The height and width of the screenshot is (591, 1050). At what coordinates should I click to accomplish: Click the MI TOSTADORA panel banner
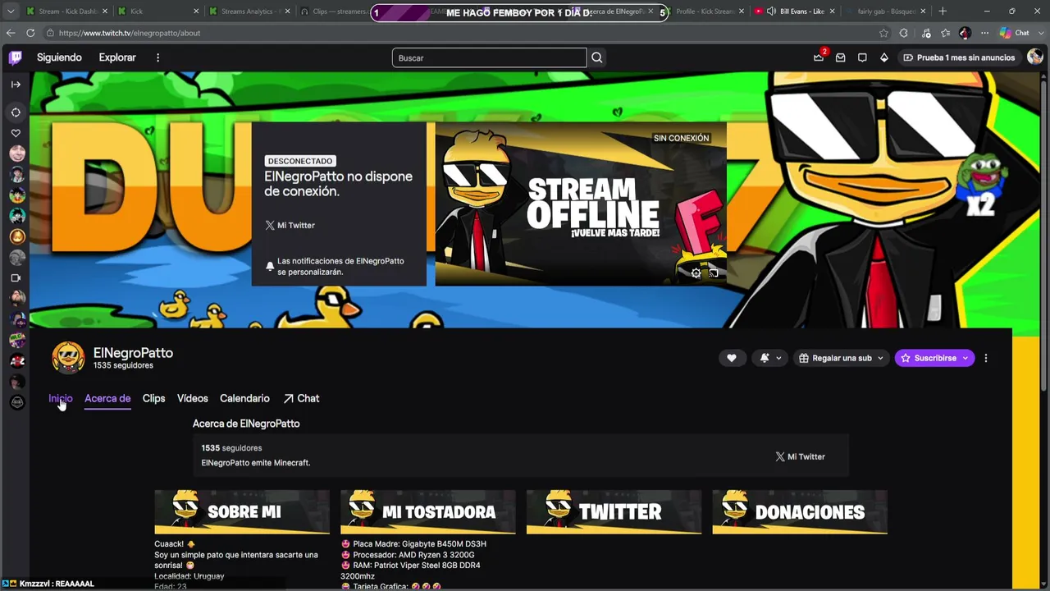(428, 512)
